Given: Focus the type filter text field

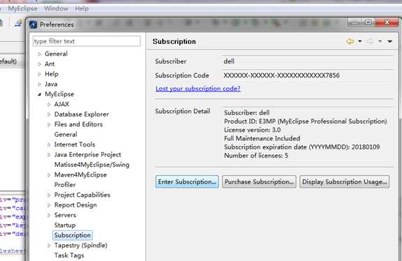Looking at the screenshot, I should (87, 41).
